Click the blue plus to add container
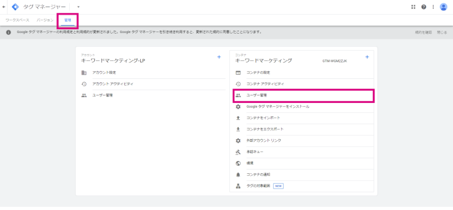The height and width of the screenshot is (210, 453). pos(367,57)
